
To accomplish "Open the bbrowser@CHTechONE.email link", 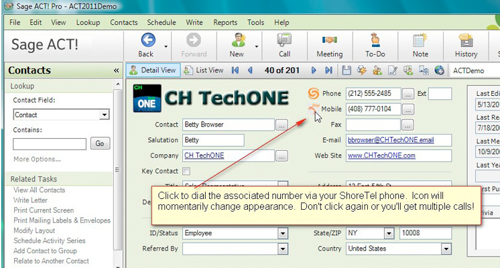I will point(391,140).
